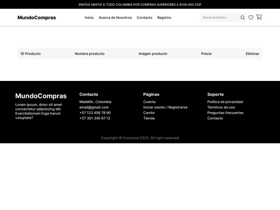This screenshot has height=210, width=280.
Task: Click the MundoCompras footer logo
Action: [41, 96]
